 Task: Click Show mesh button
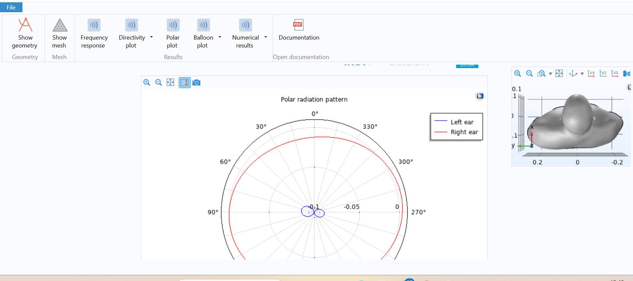(x=59, y=33)
